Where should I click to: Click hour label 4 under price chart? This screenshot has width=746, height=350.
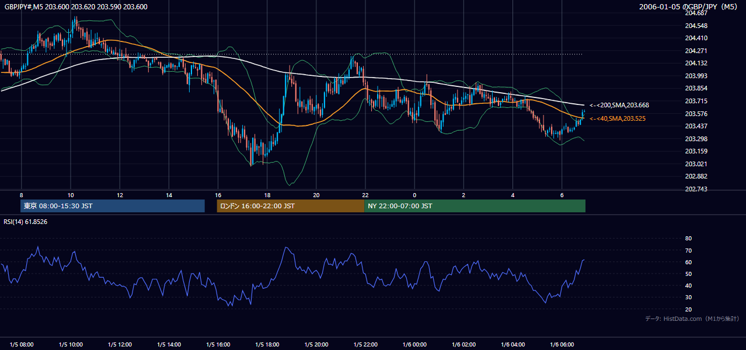click(x=513, y=195)
